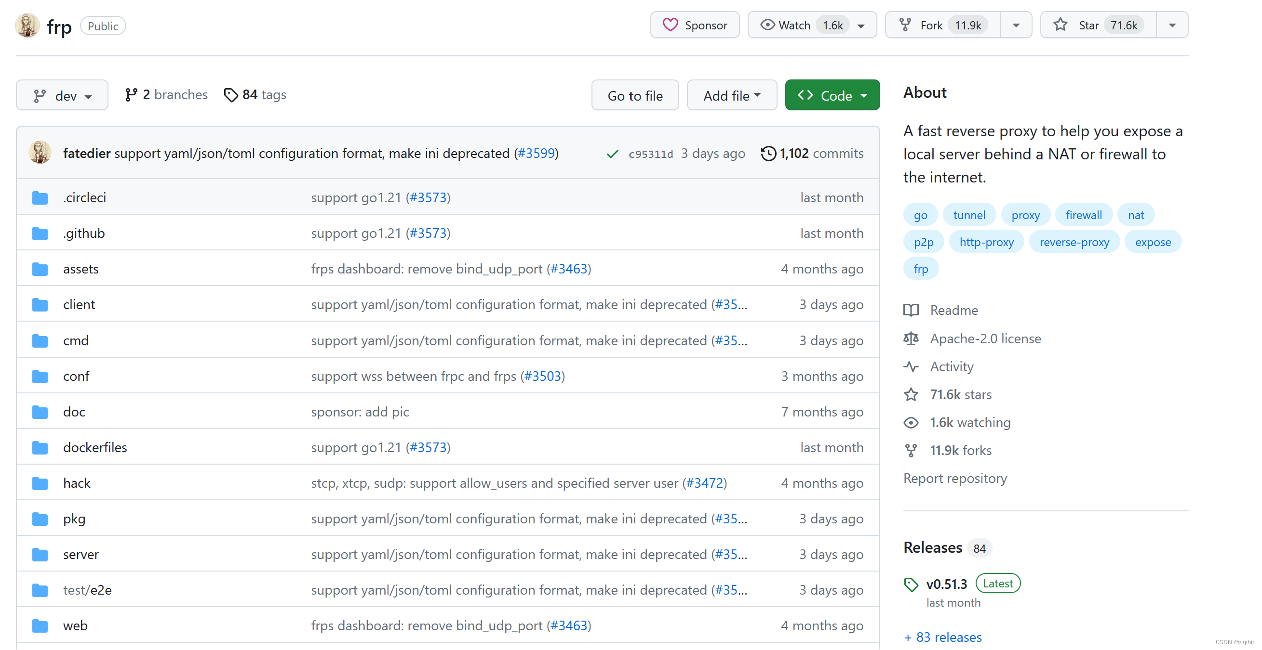Image resolution: width=1262 pixels, height=650 pixels.
Task: Open the Fork options dropdown arrow
Action: click(1016, 26)
